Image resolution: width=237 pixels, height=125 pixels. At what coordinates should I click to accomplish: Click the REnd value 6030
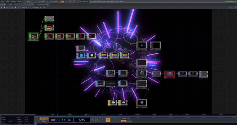click(x=27, y=119)
